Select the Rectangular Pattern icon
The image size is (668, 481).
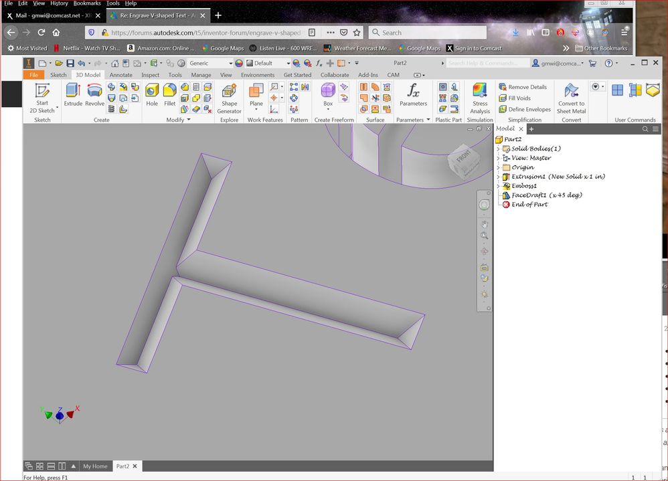294,87
